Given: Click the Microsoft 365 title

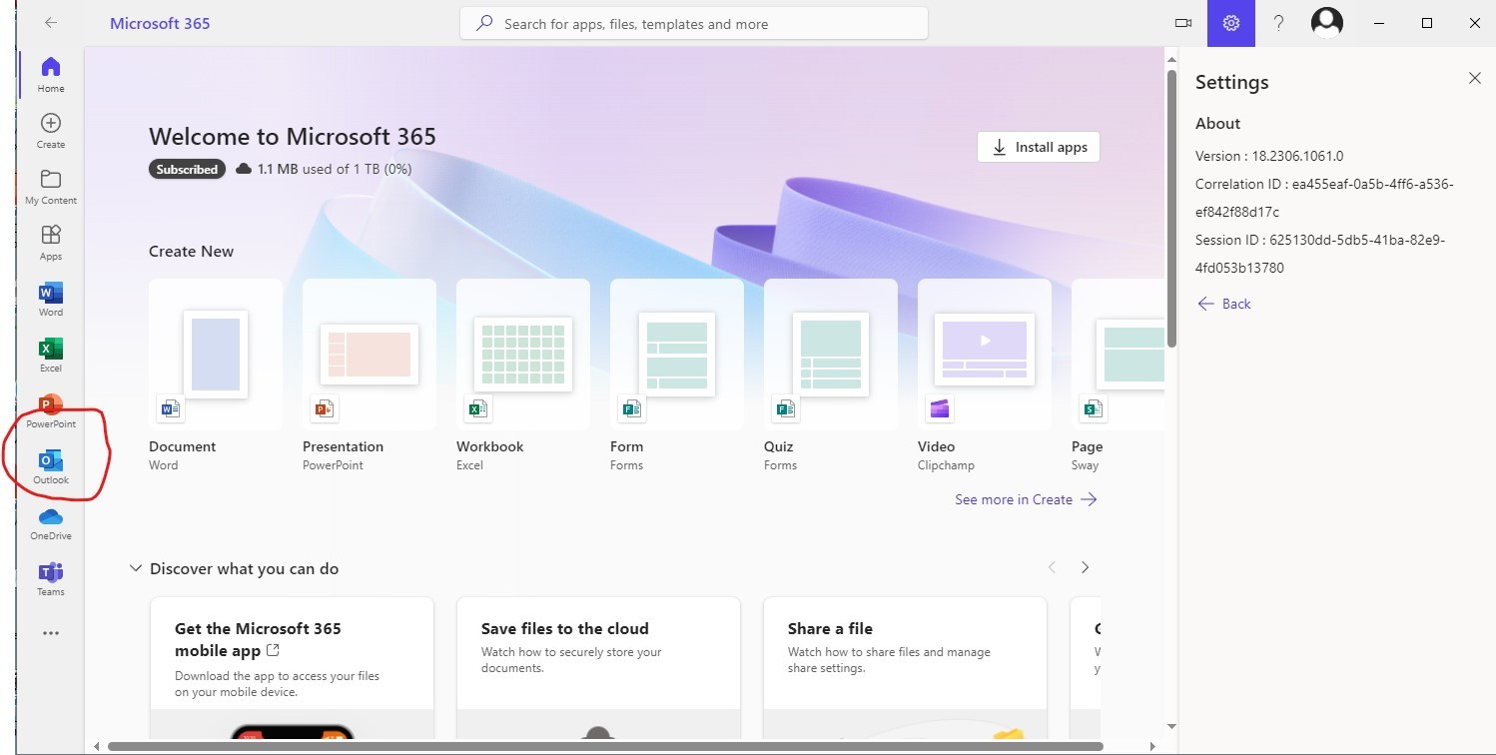Looking at the screenshot, I should point(160,23).
